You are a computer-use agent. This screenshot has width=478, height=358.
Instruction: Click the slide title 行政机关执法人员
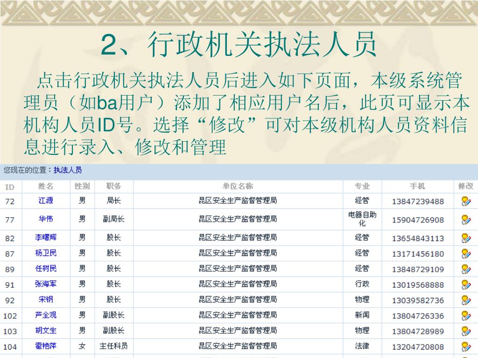point(263,44)
